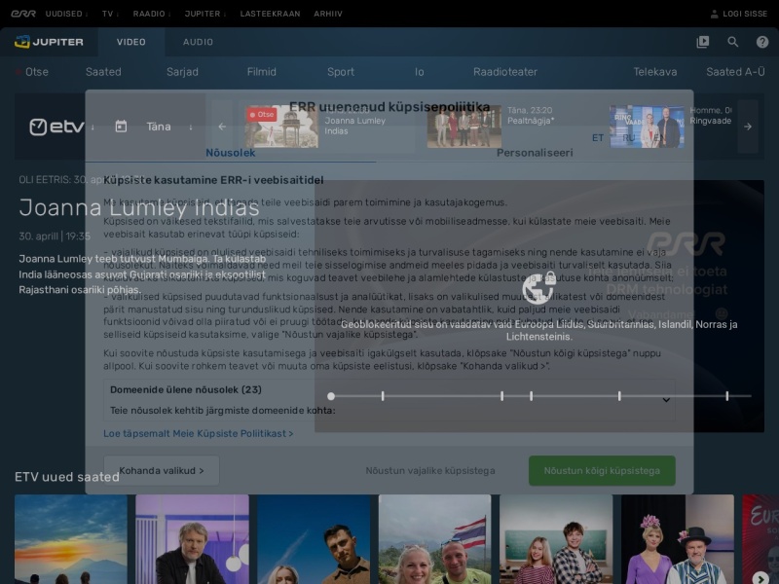Image resolution: width=779 pixels, height=584 pixels.
Task: Click the geoblock globe lock icon
Action: [539, 287]
